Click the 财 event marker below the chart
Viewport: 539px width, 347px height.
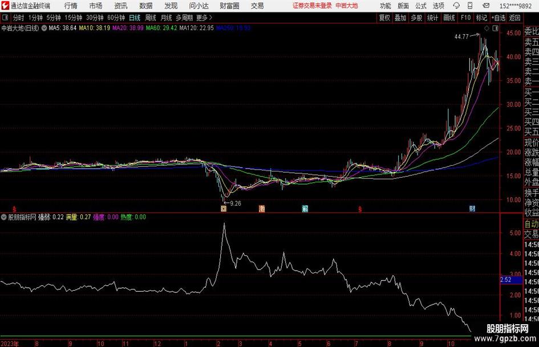[472, 209]
